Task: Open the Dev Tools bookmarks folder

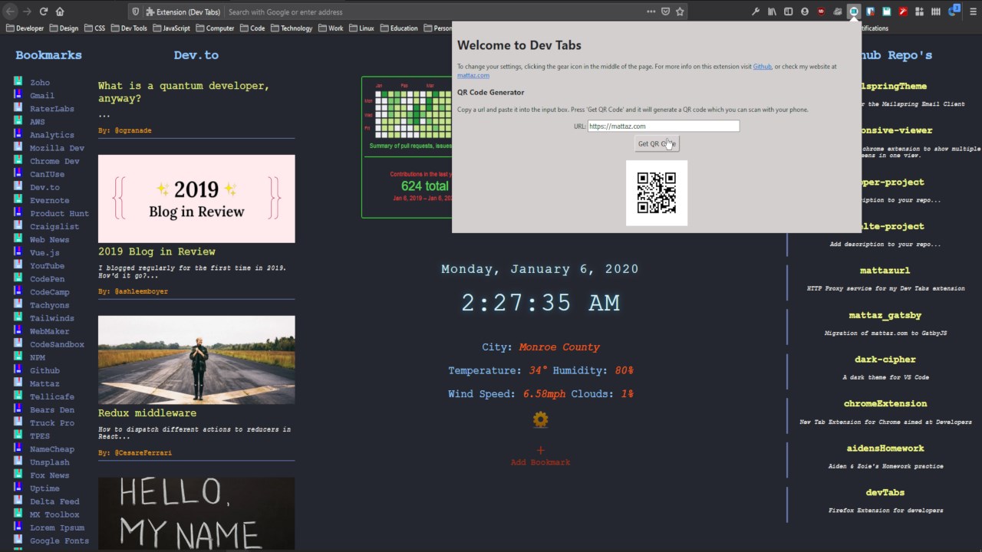Action: pos(128,28)
